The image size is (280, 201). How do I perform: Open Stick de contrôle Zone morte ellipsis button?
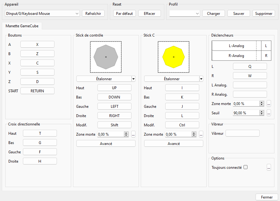(133, 134)
